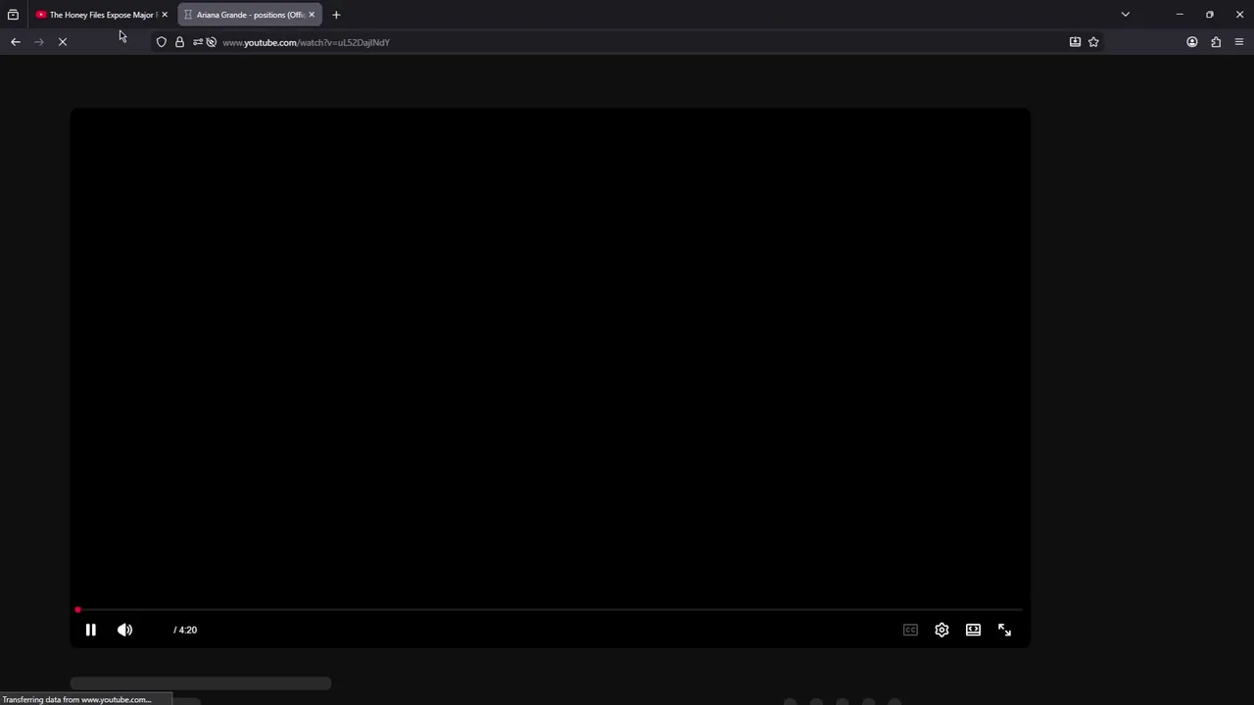1254x705 pixels.
Task: Focus the youtube.com address bar URL
Action: click(306, 42)
